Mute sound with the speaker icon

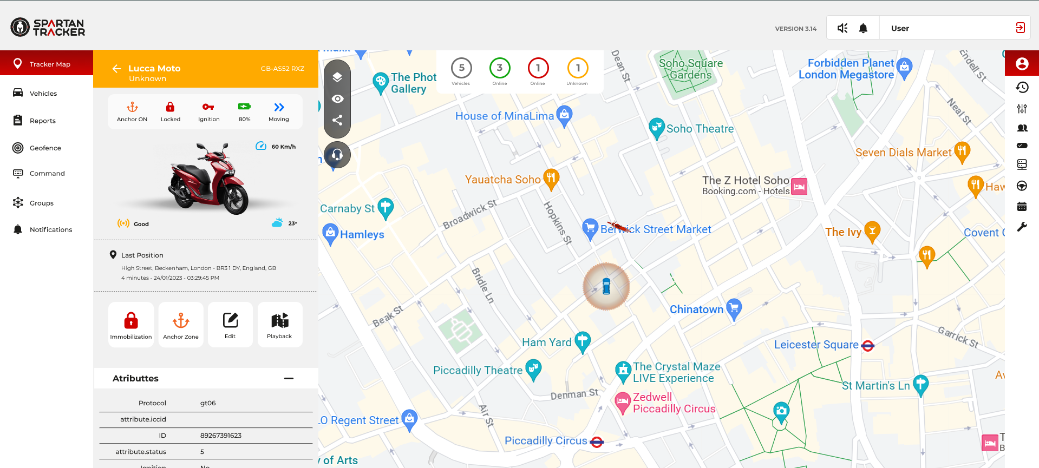(842, 28)
